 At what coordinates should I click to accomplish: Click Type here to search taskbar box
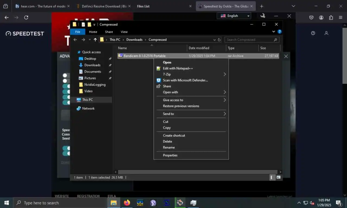pos(60,203)
